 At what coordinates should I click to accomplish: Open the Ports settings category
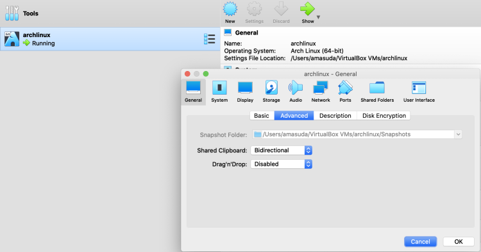click(345, 91)
